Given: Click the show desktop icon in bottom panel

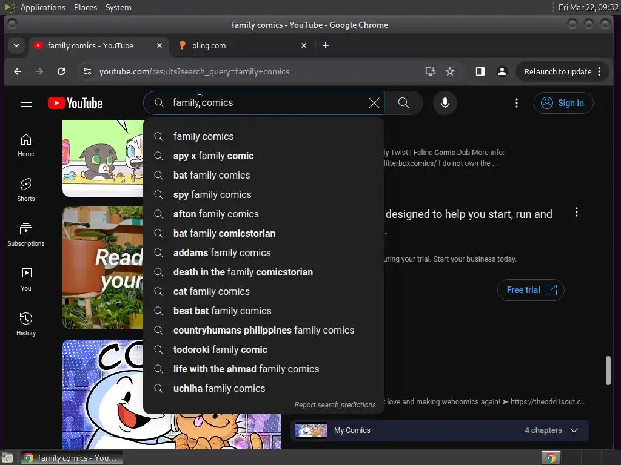Looking at the screenshot, I should click(7, 458).
